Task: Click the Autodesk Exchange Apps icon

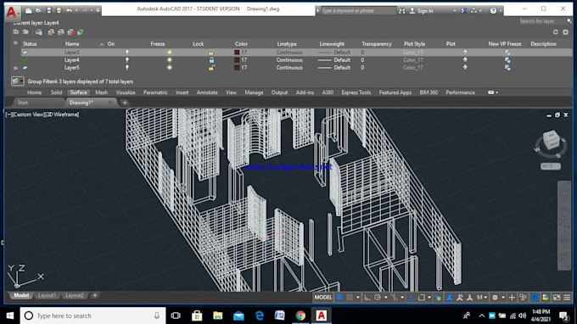Action: point(464,11)
